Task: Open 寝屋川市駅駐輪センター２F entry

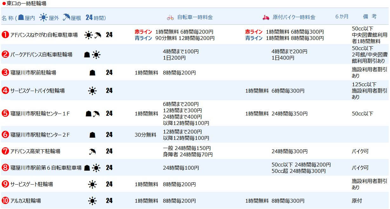Action: [x=40, y=135]
